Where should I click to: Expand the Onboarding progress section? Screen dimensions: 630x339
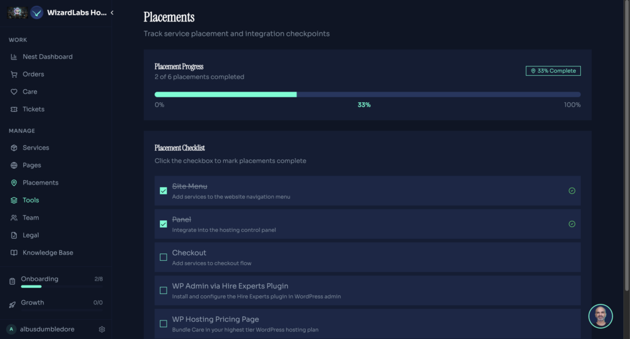[55, 281]
